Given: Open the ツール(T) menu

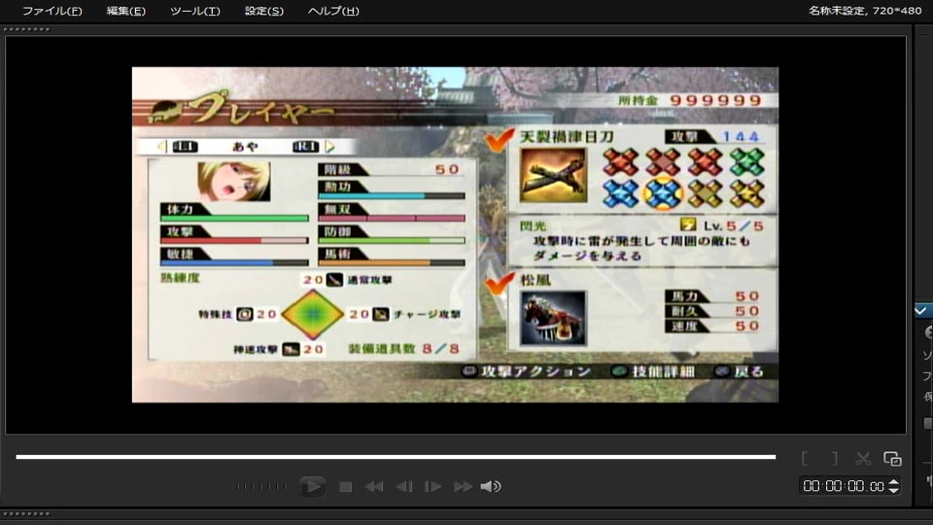Looking at the screenshot, I should coord(194,11).
